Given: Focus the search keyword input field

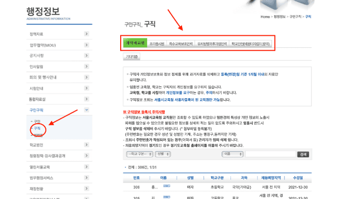Looking at the screenshot, I should [x=270, y=154].
